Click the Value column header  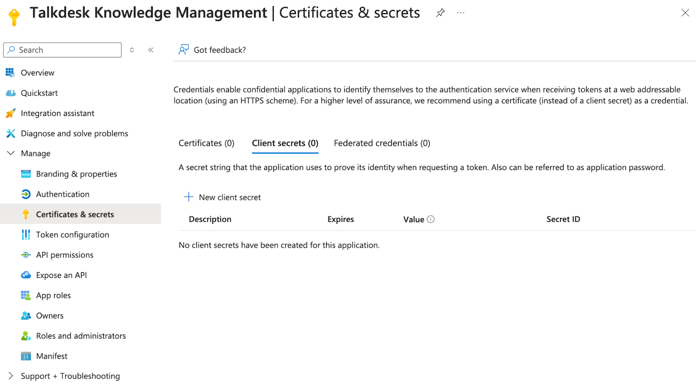tap(414, 220)
